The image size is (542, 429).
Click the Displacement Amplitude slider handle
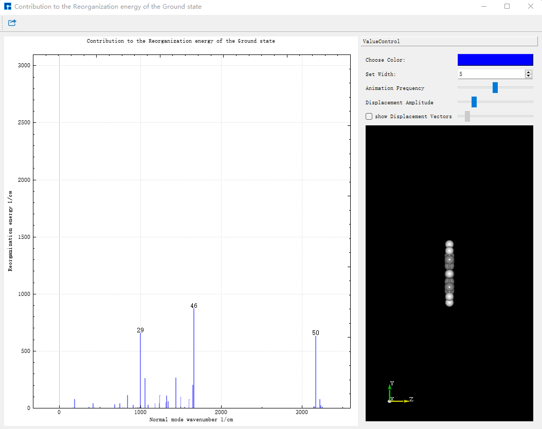click(x=474, y=102)
